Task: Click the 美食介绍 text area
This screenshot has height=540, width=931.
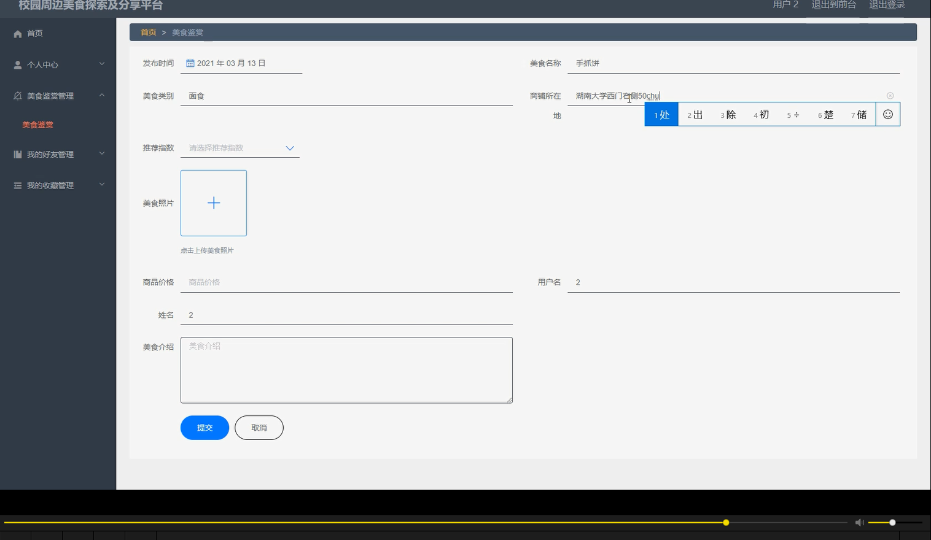Action: click(x=346, y=370)
